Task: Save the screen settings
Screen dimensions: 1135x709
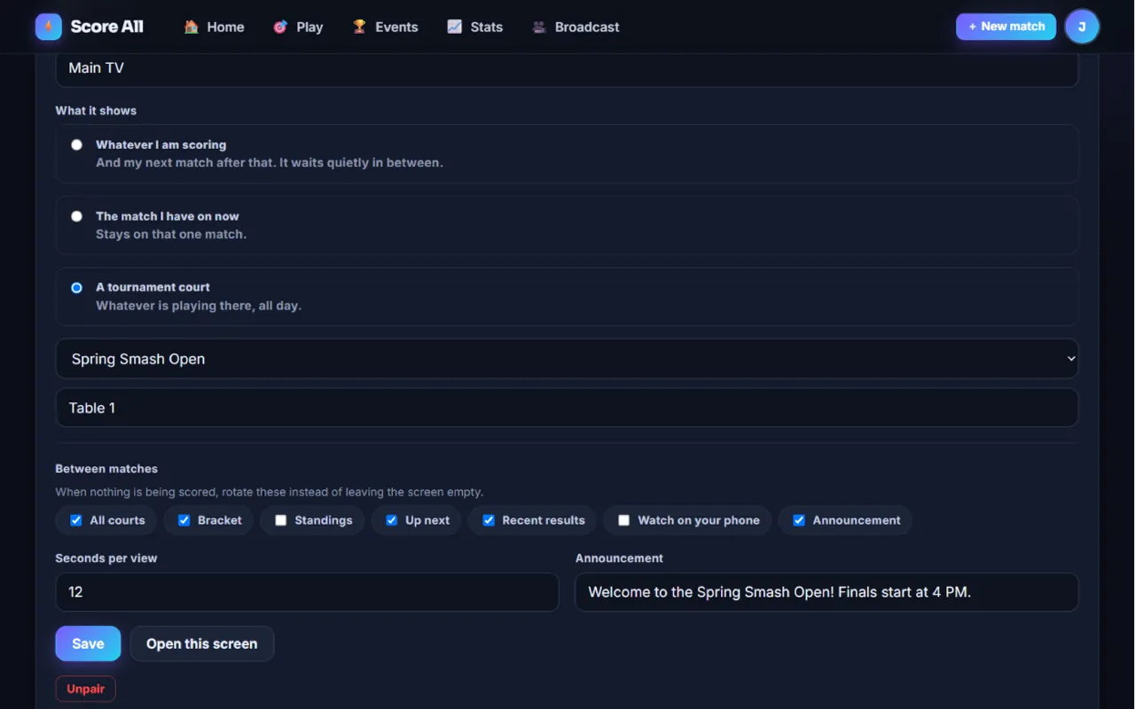Action: (x=88, y=643)
